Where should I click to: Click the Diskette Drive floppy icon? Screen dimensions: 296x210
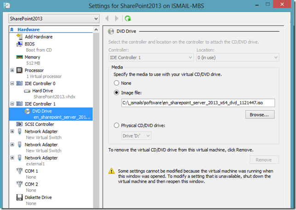[x=19, y=197]
